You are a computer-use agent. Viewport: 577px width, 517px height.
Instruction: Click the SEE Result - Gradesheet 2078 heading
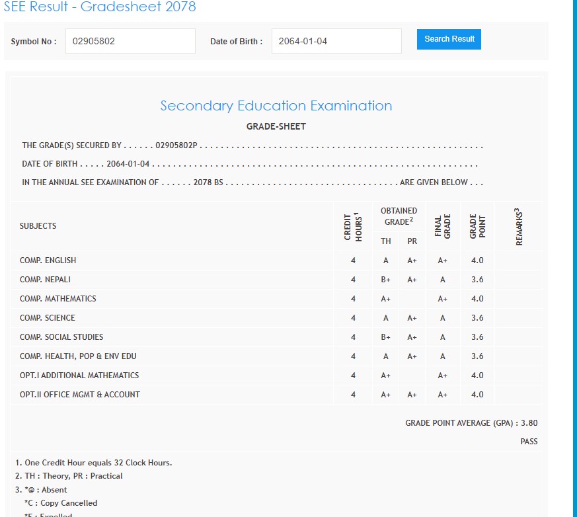[x=99, y=7]
